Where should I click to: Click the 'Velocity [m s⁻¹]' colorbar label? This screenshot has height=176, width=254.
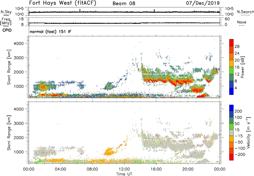248,132
